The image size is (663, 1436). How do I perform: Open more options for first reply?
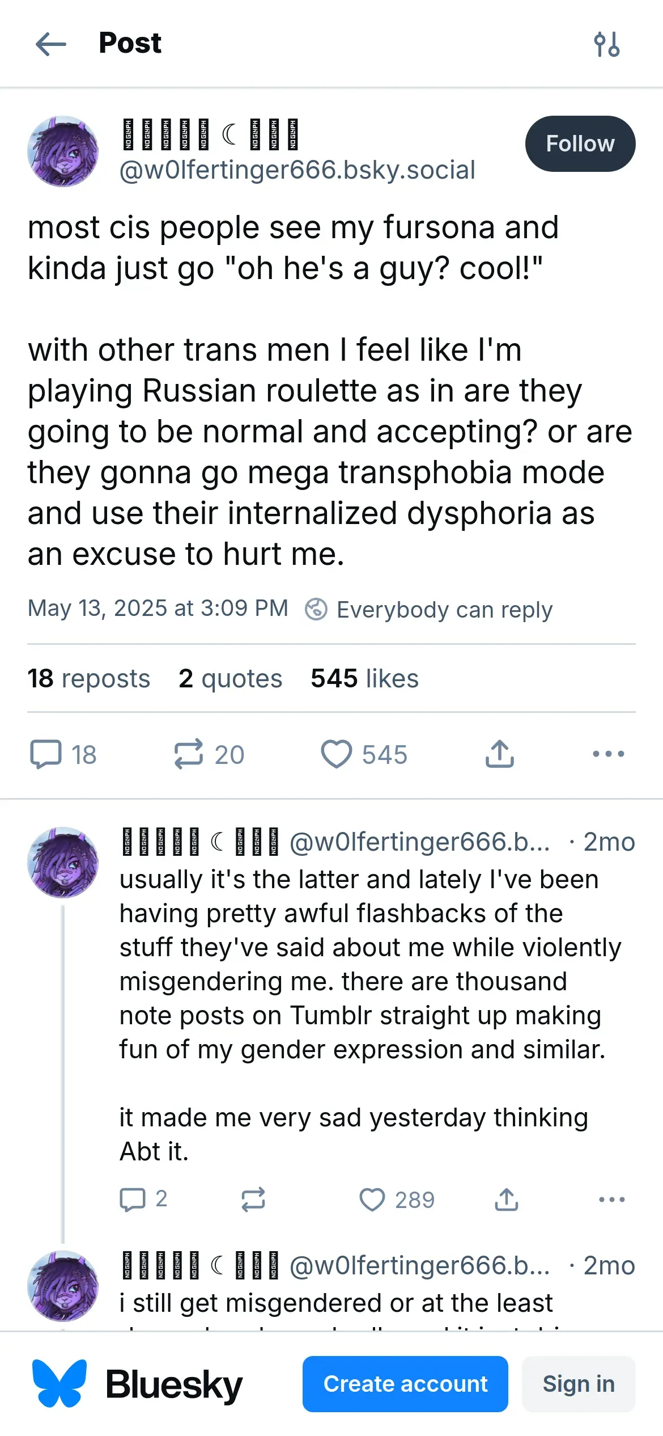[611, 1200]
